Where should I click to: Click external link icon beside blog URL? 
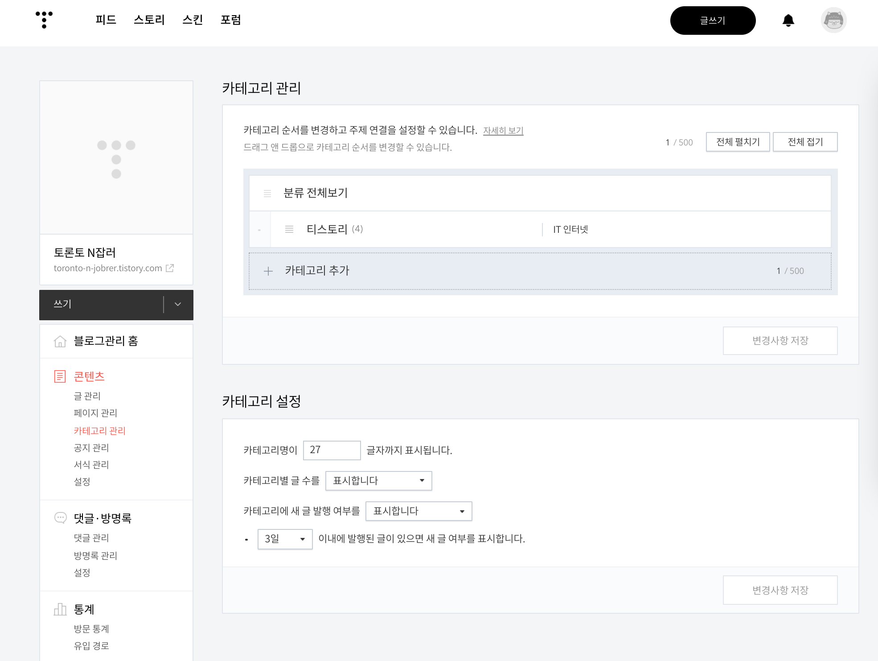click(x=170, y=268)
